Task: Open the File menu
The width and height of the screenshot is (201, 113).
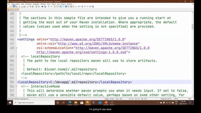Action: click(9, 4)
